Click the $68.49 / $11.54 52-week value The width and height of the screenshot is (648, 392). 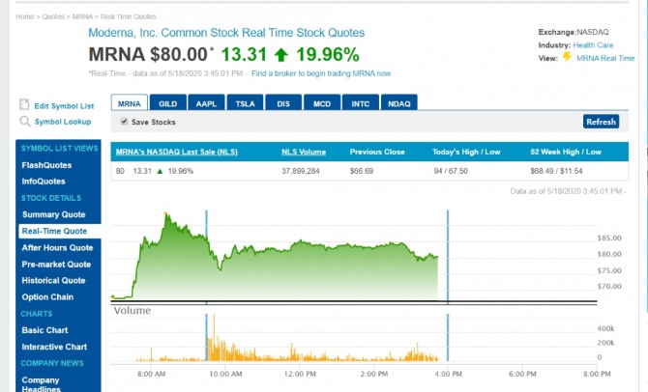(556, 171)
